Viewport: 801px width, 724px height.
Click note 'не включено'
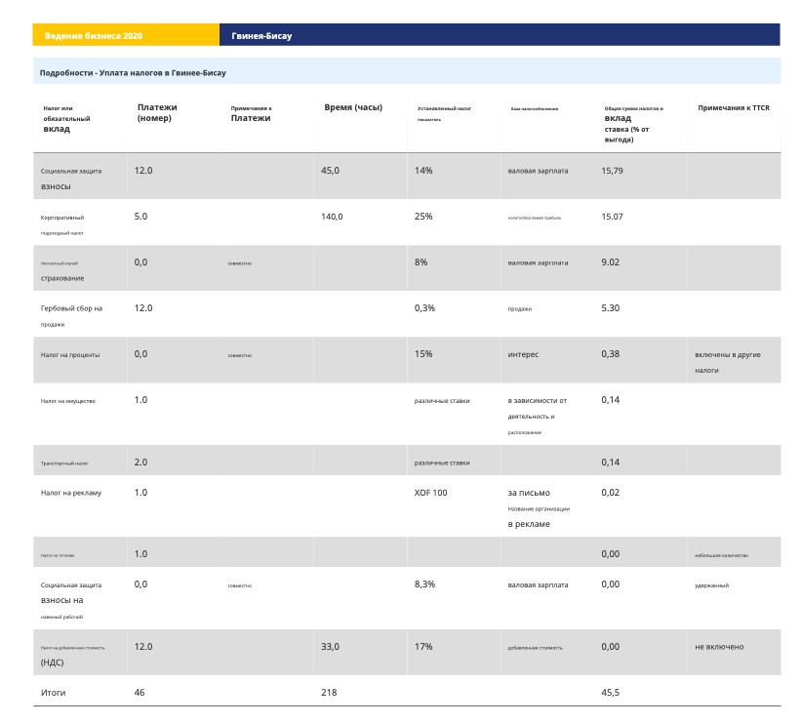(719, 647)
